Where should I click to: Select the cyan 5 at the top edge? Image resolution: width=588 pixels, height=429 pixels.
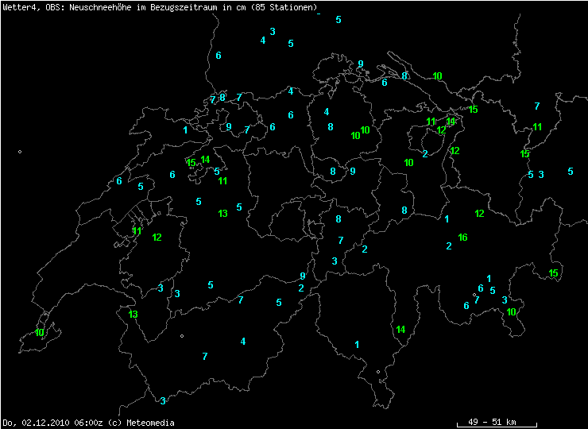pos(338,19)
